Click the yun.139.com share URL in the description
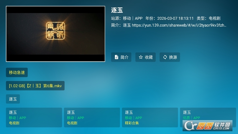 coord(179,25)
